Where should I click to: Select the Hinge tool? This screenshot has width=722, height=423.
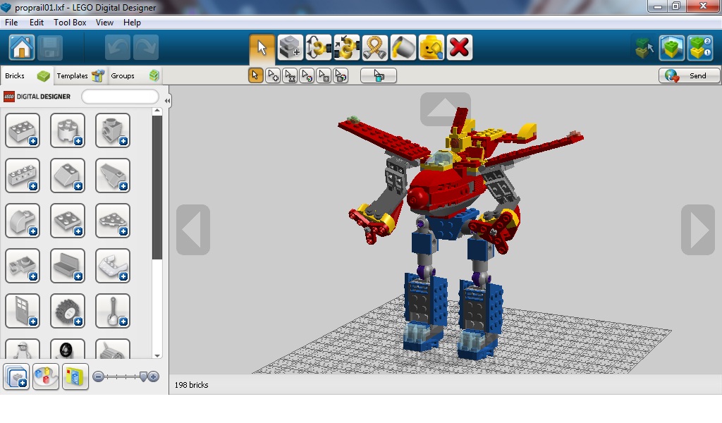click(318, 47)
